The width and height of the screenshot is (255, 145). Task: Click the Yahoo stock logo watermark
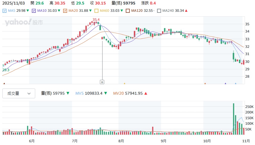tap(24, 22)
